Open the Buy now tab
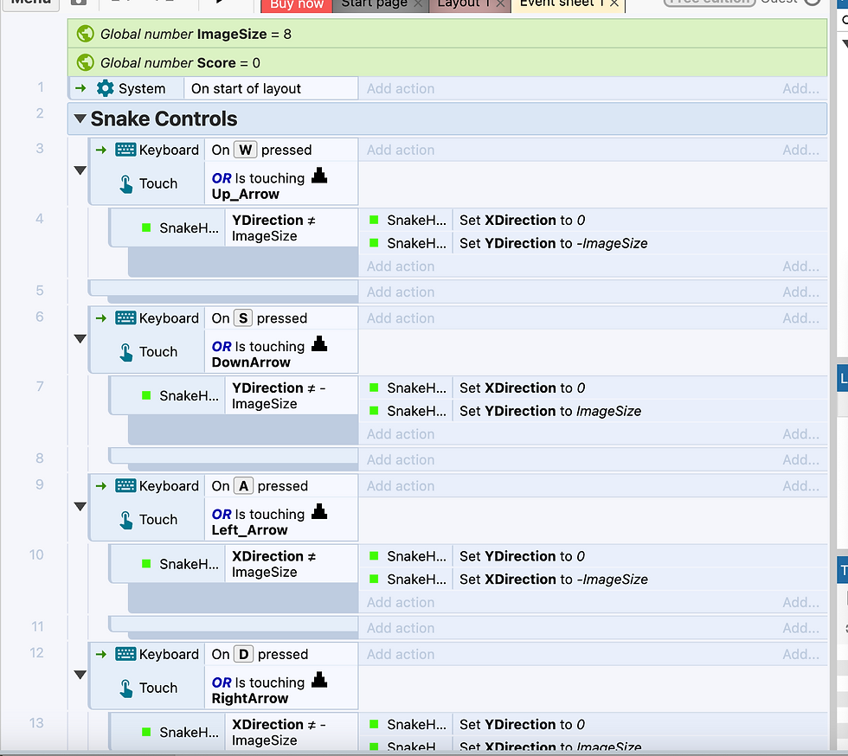 point(296,5)
